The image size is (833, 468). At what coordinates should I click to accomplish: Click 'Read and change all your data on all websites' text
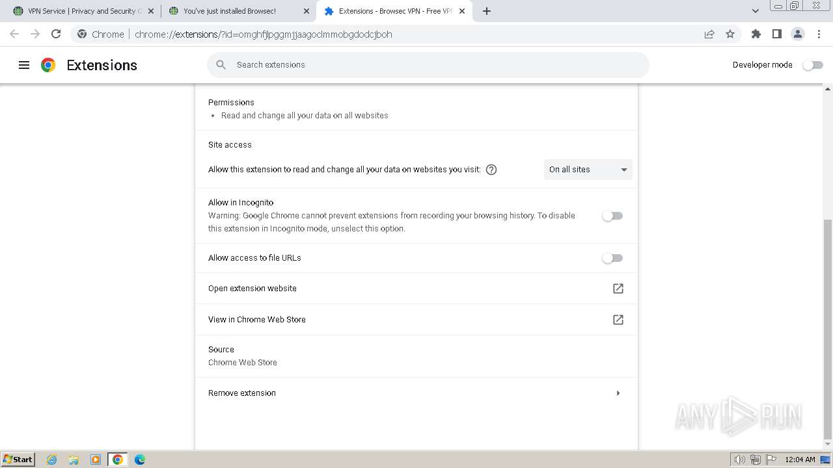(x=305, y=116)
